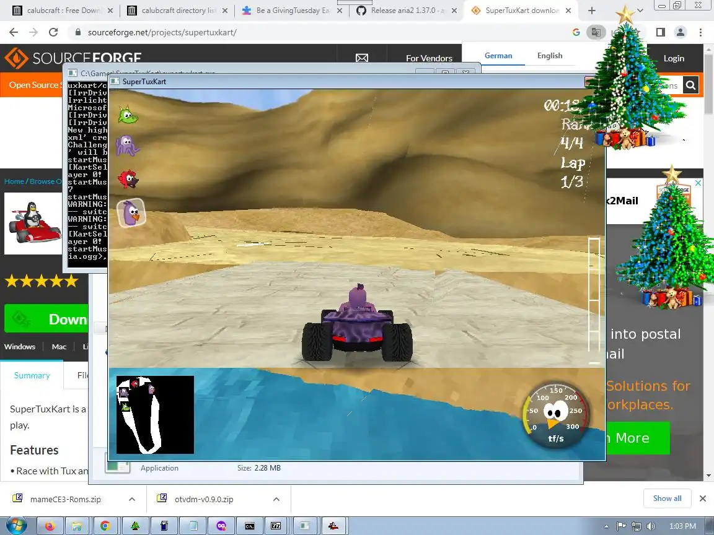Screen dimensions: 714x535
Task: Switch to the calubcraft directory listing tab
Action: point(177,11)
